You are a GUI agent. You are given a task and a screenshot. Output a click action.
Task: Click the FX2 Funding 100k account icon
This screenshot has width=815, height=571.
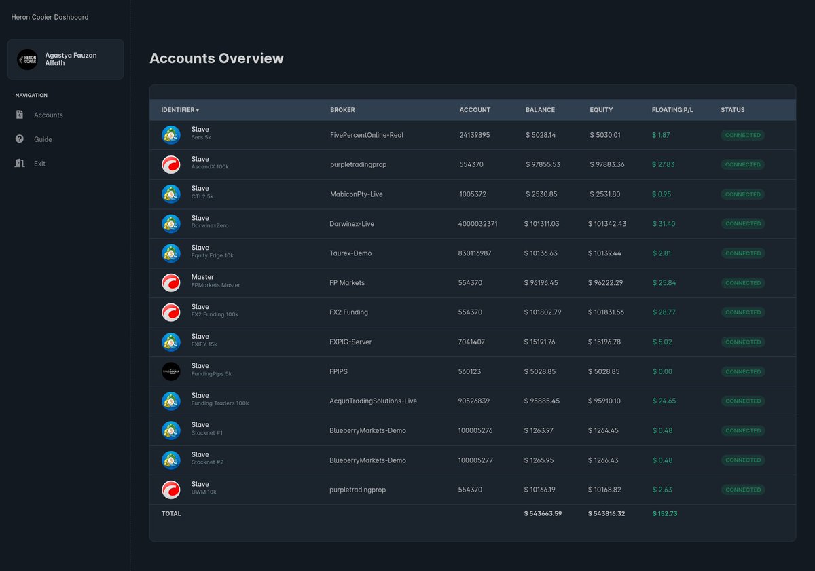(x=171, y=312)
